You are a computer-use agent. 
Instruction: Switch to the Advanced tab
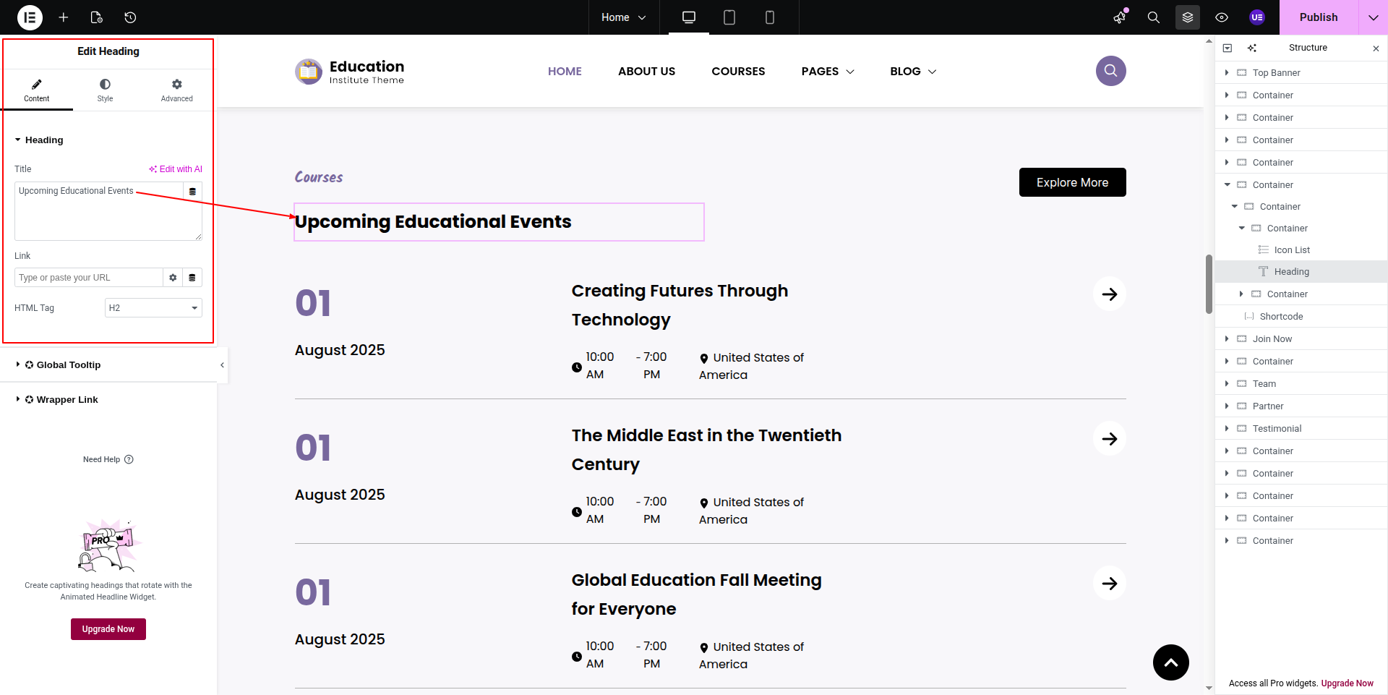[x=176, y=90]
